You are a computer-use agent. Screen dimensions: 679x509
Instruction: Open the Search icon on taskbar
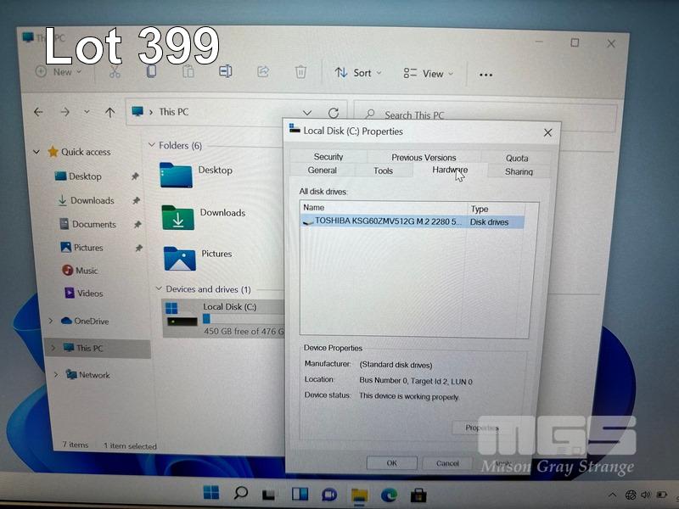tap(240, 493)
